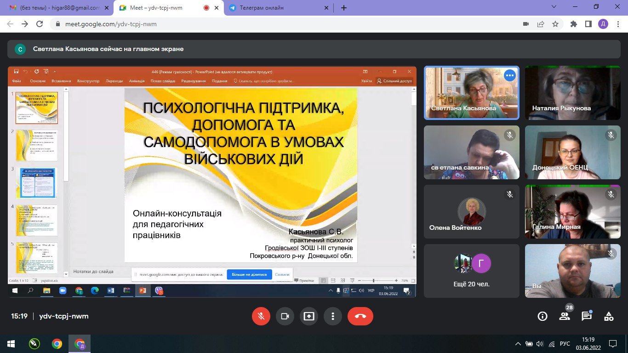
Task: Click Більше не ділитися in shared screen
Action: [x=249, y=274]
